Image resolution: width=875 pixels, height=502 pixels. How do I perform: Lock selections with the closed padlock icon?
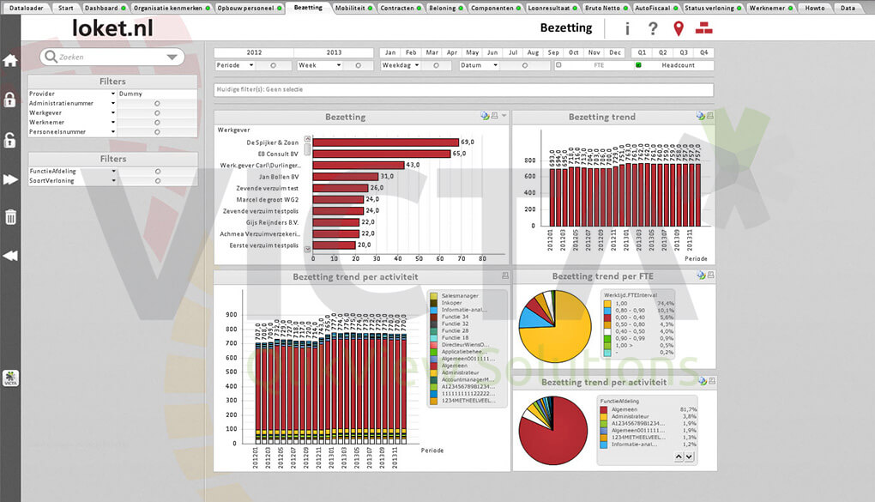tap(10, 100)
